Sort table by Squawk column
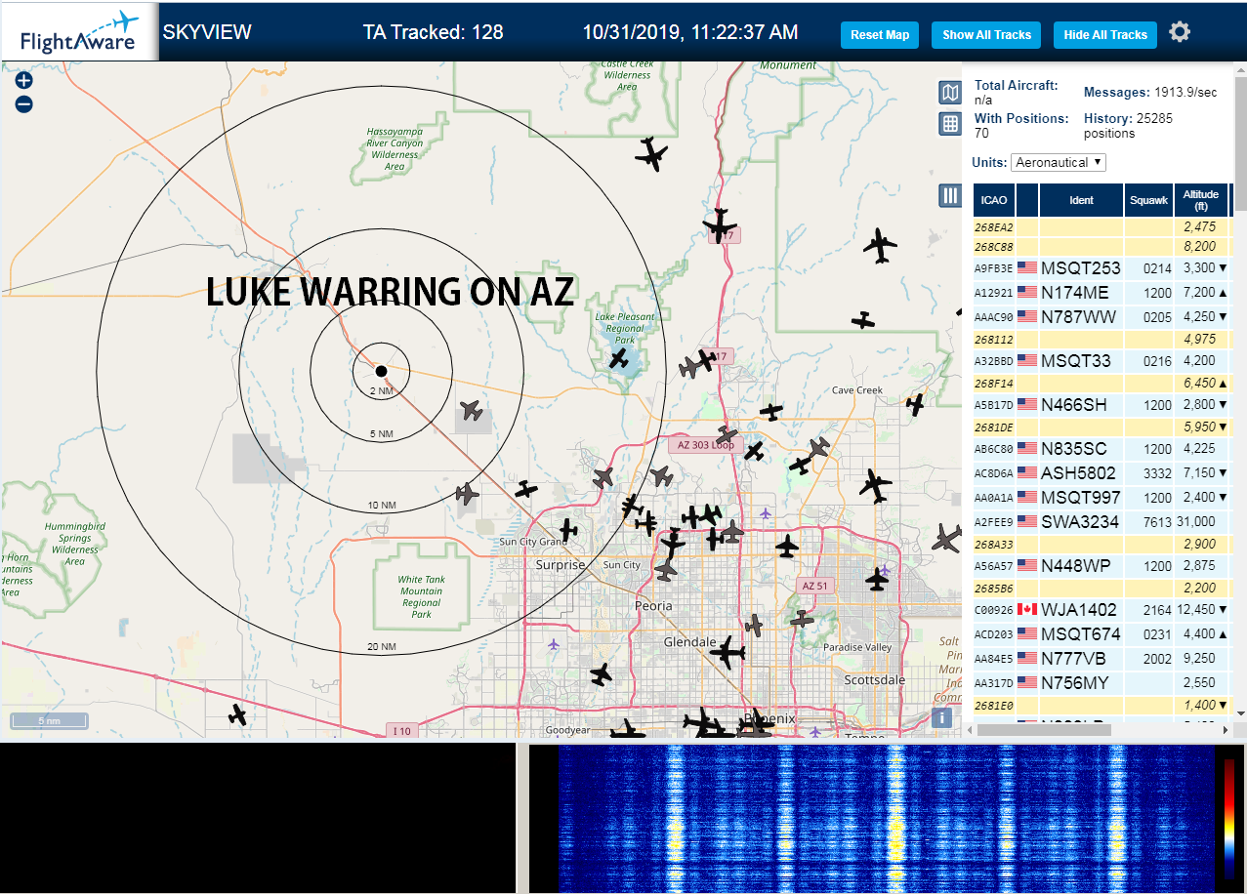Viewport: 1247px width, 895px height. coord(1148,200)
